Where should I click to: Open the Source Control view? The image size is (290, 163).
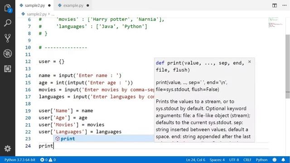point(8,38)
